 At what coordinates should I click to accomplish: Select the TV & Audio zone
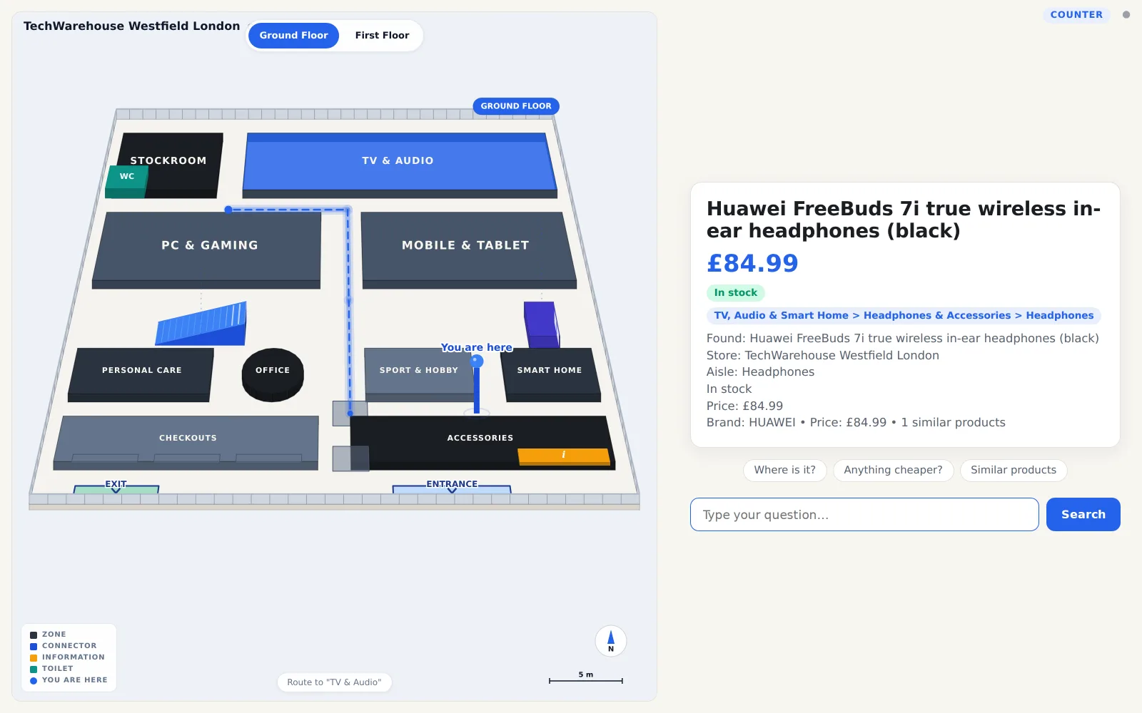click(400, 164)
